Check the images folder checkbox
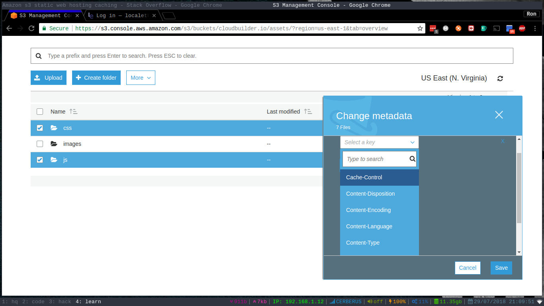The image size is (544, 306). point(40,144)
